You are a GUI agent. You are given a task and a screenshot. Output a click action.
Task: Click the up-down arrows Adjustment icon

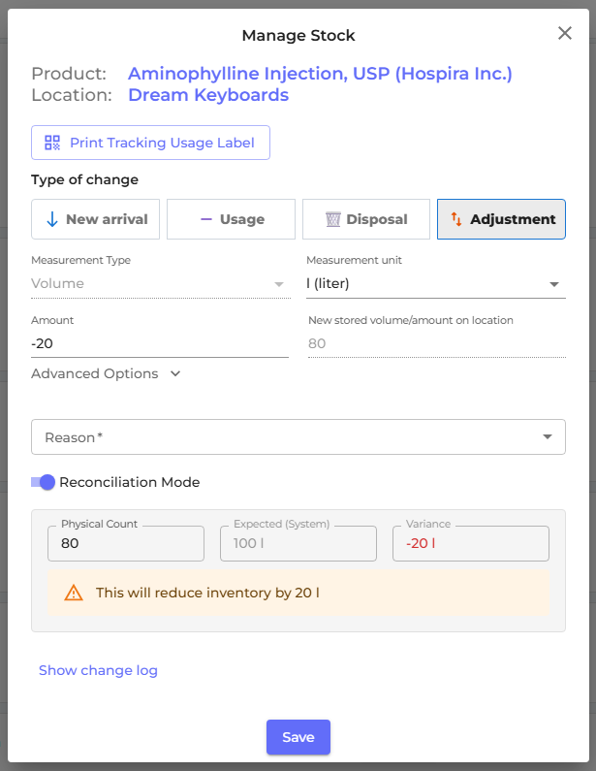pyautogui.click(x=456, y=219)
